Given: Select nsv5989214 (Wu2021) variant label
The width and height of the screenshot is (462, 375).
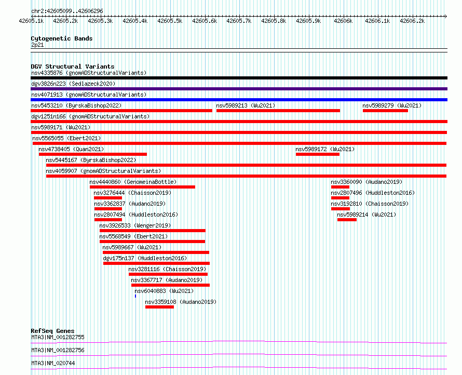Looking at the screenshot, I should pos(366,215).
